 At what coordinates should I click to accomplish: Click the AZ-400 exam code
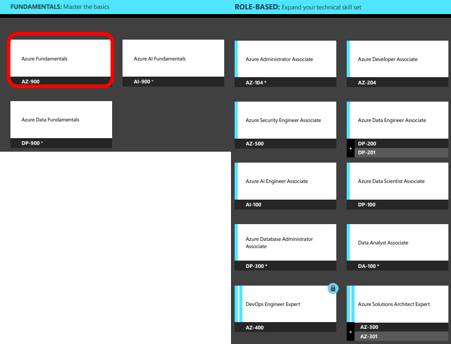(x=254, y=328)
